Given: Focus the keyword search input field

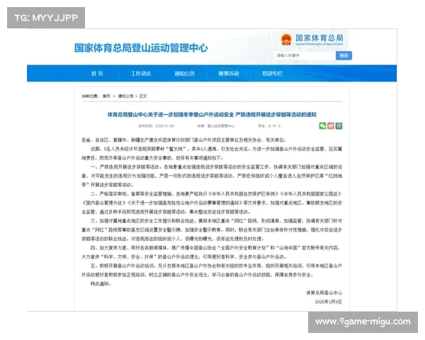Looking at the screenshot, I should click(x=305, y=55).
